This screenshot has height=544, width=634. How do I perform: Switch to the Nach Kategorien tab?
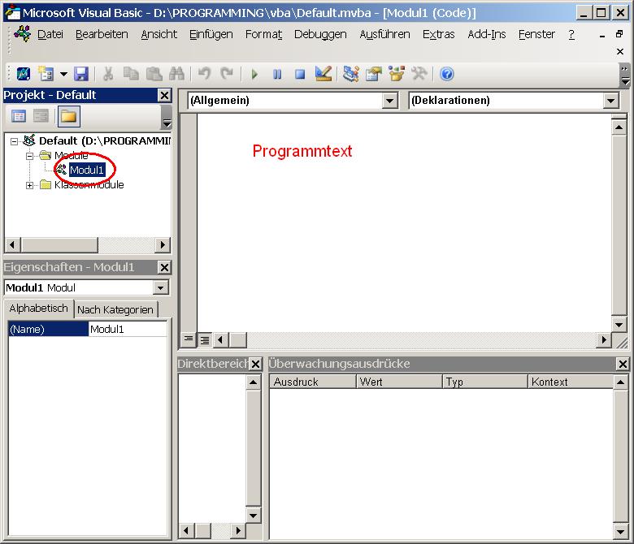(x=115, y=310)
